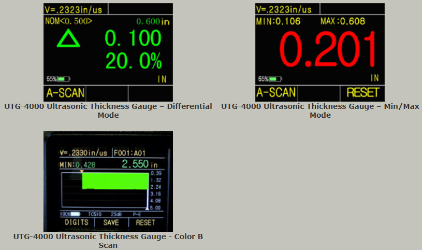Click small green '0.600 in' reading
The image size is (422, 250).
(153, 21)
